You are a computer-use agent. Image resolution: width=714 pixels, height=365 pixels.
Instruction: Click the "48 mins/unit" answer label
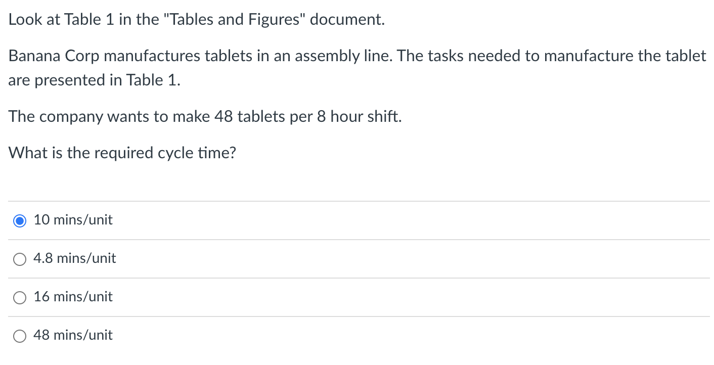point(72,335)
